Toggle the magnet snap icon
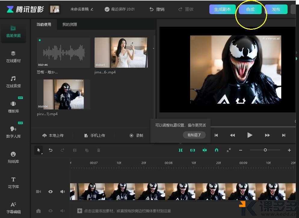This screenshot has width=299, height=218. pyautogui.click(x=217, y=150)
